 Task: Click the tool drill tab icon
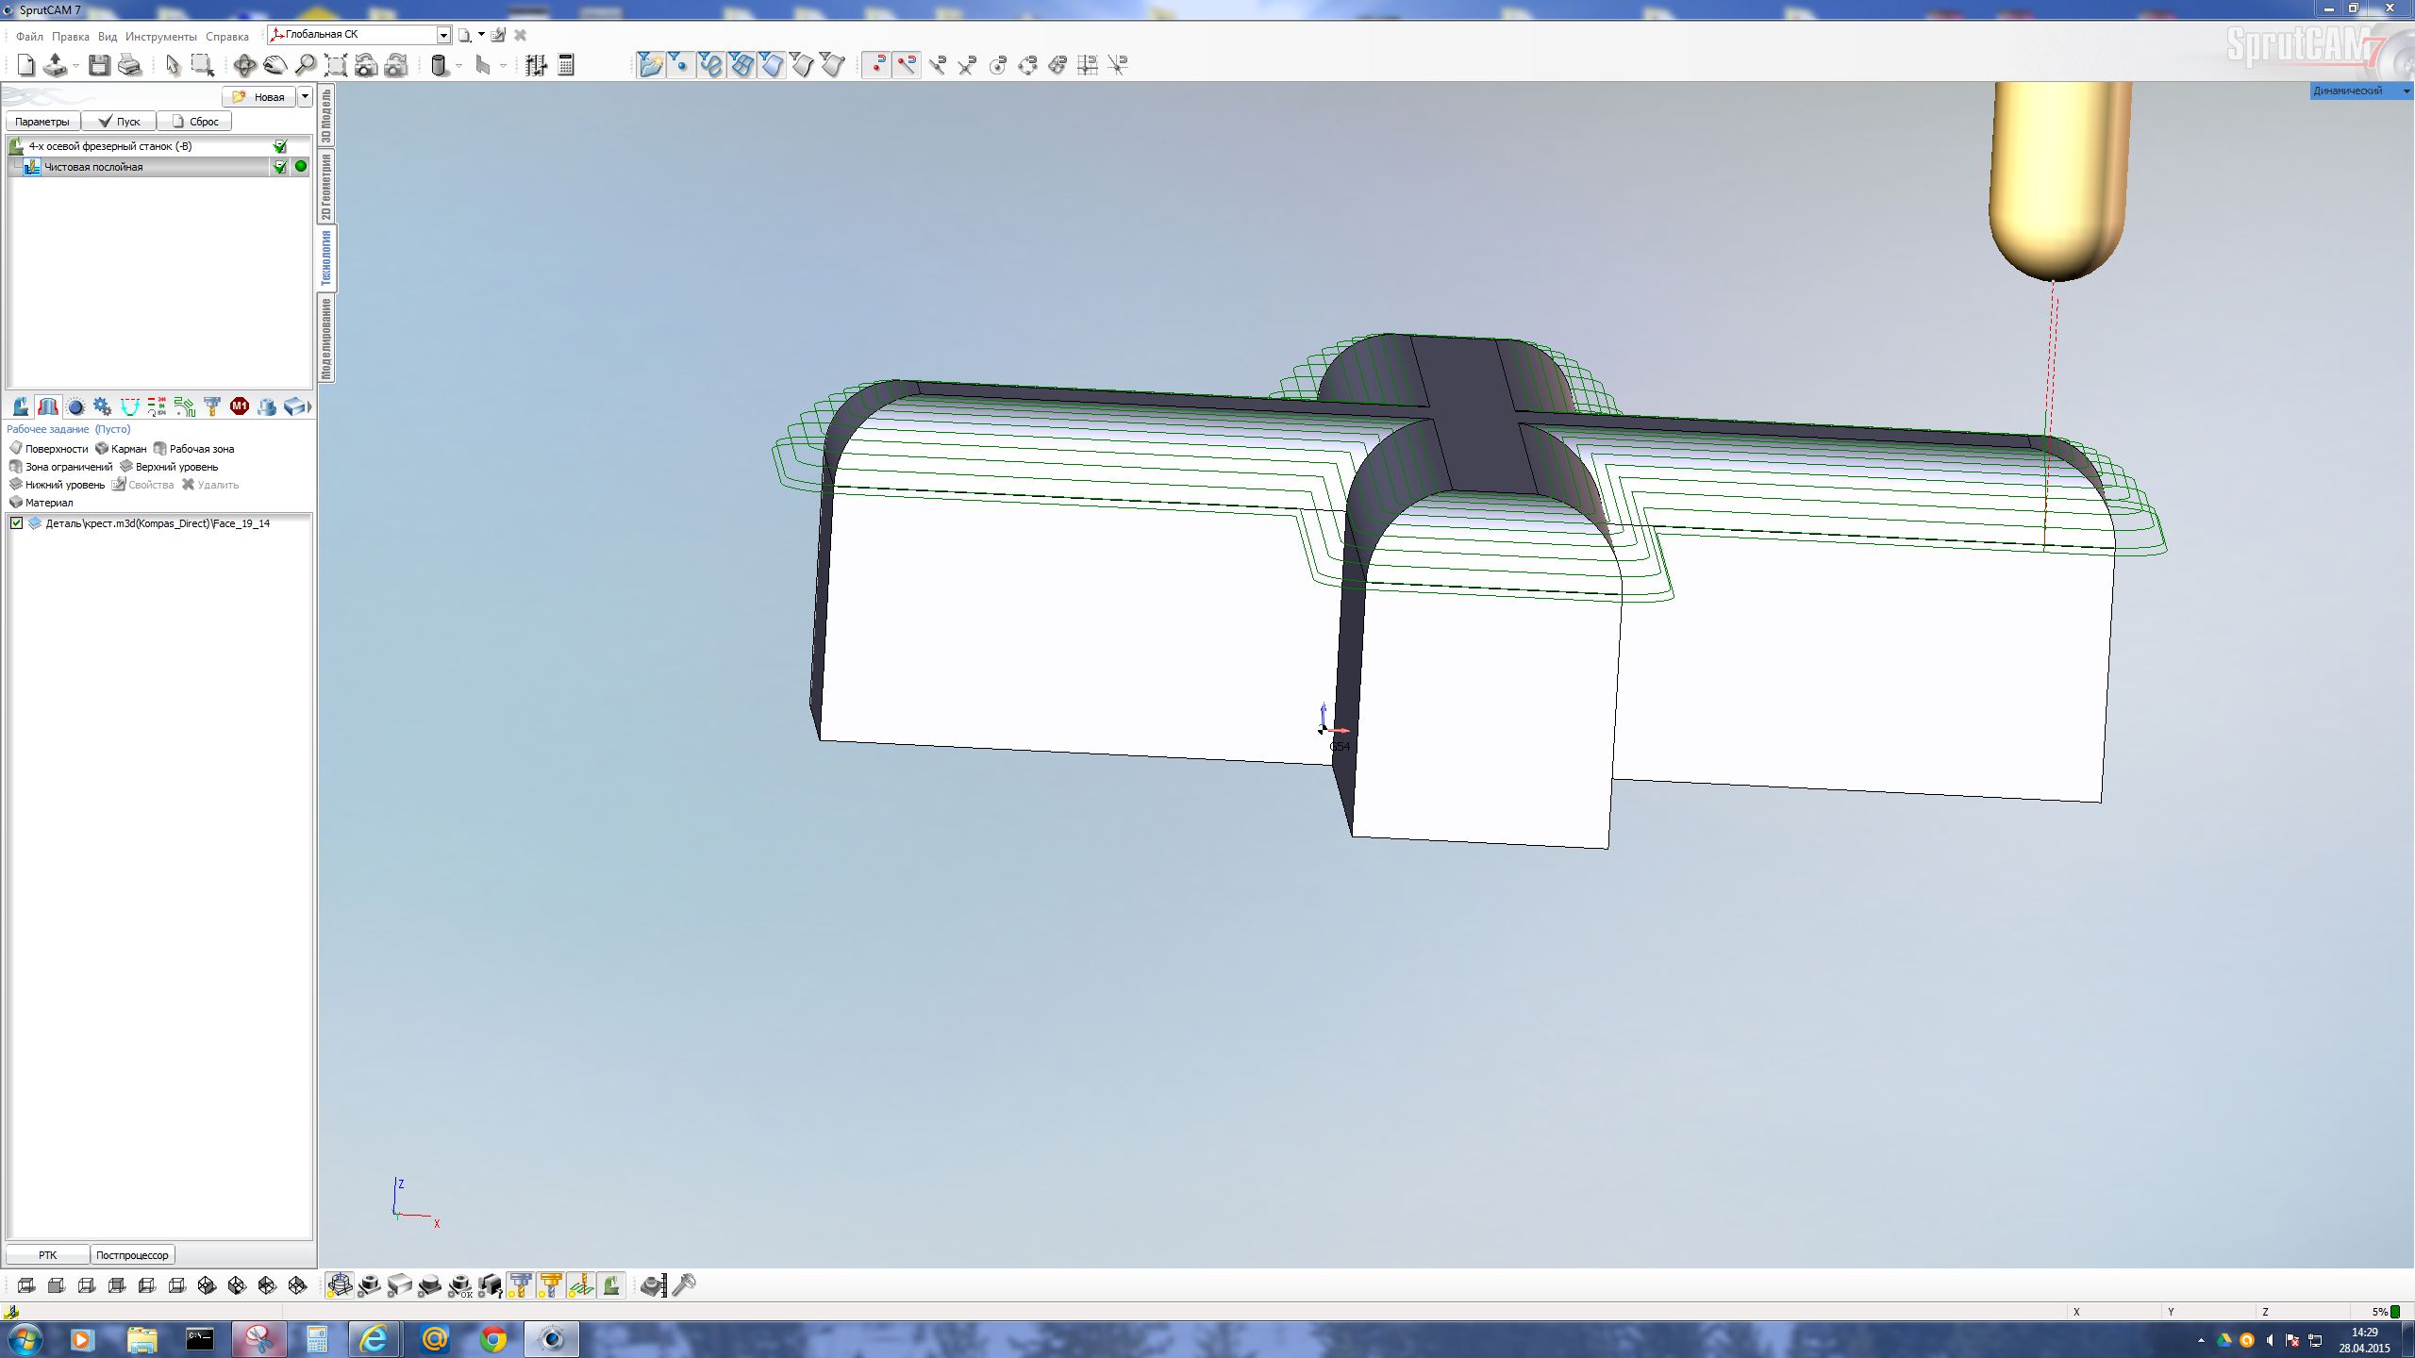[x=211, y=406]
